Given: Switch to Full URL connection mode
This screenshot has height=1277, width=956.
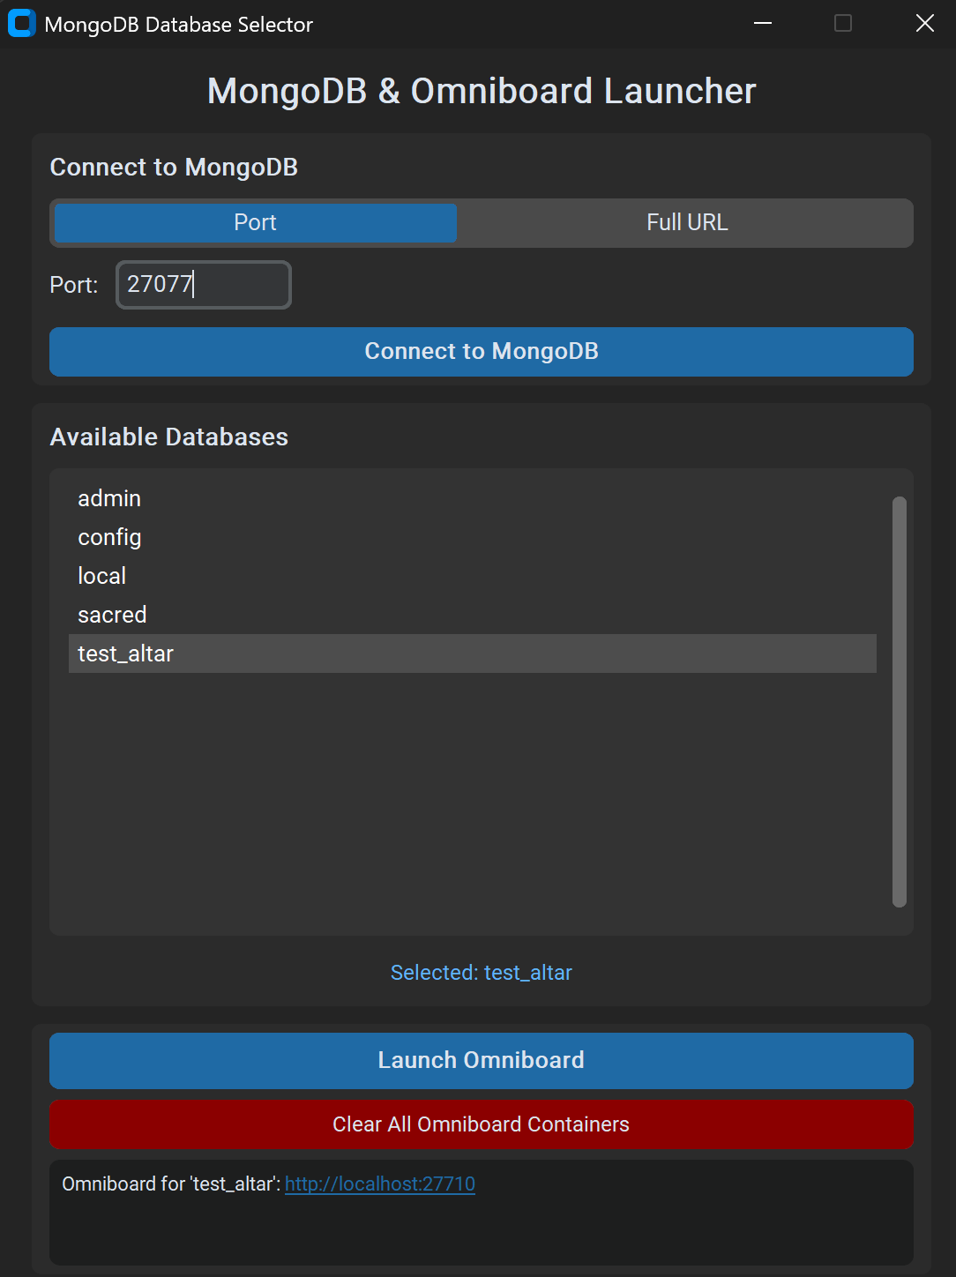Looking at the screenshot, I should click(x=687, y=223).
